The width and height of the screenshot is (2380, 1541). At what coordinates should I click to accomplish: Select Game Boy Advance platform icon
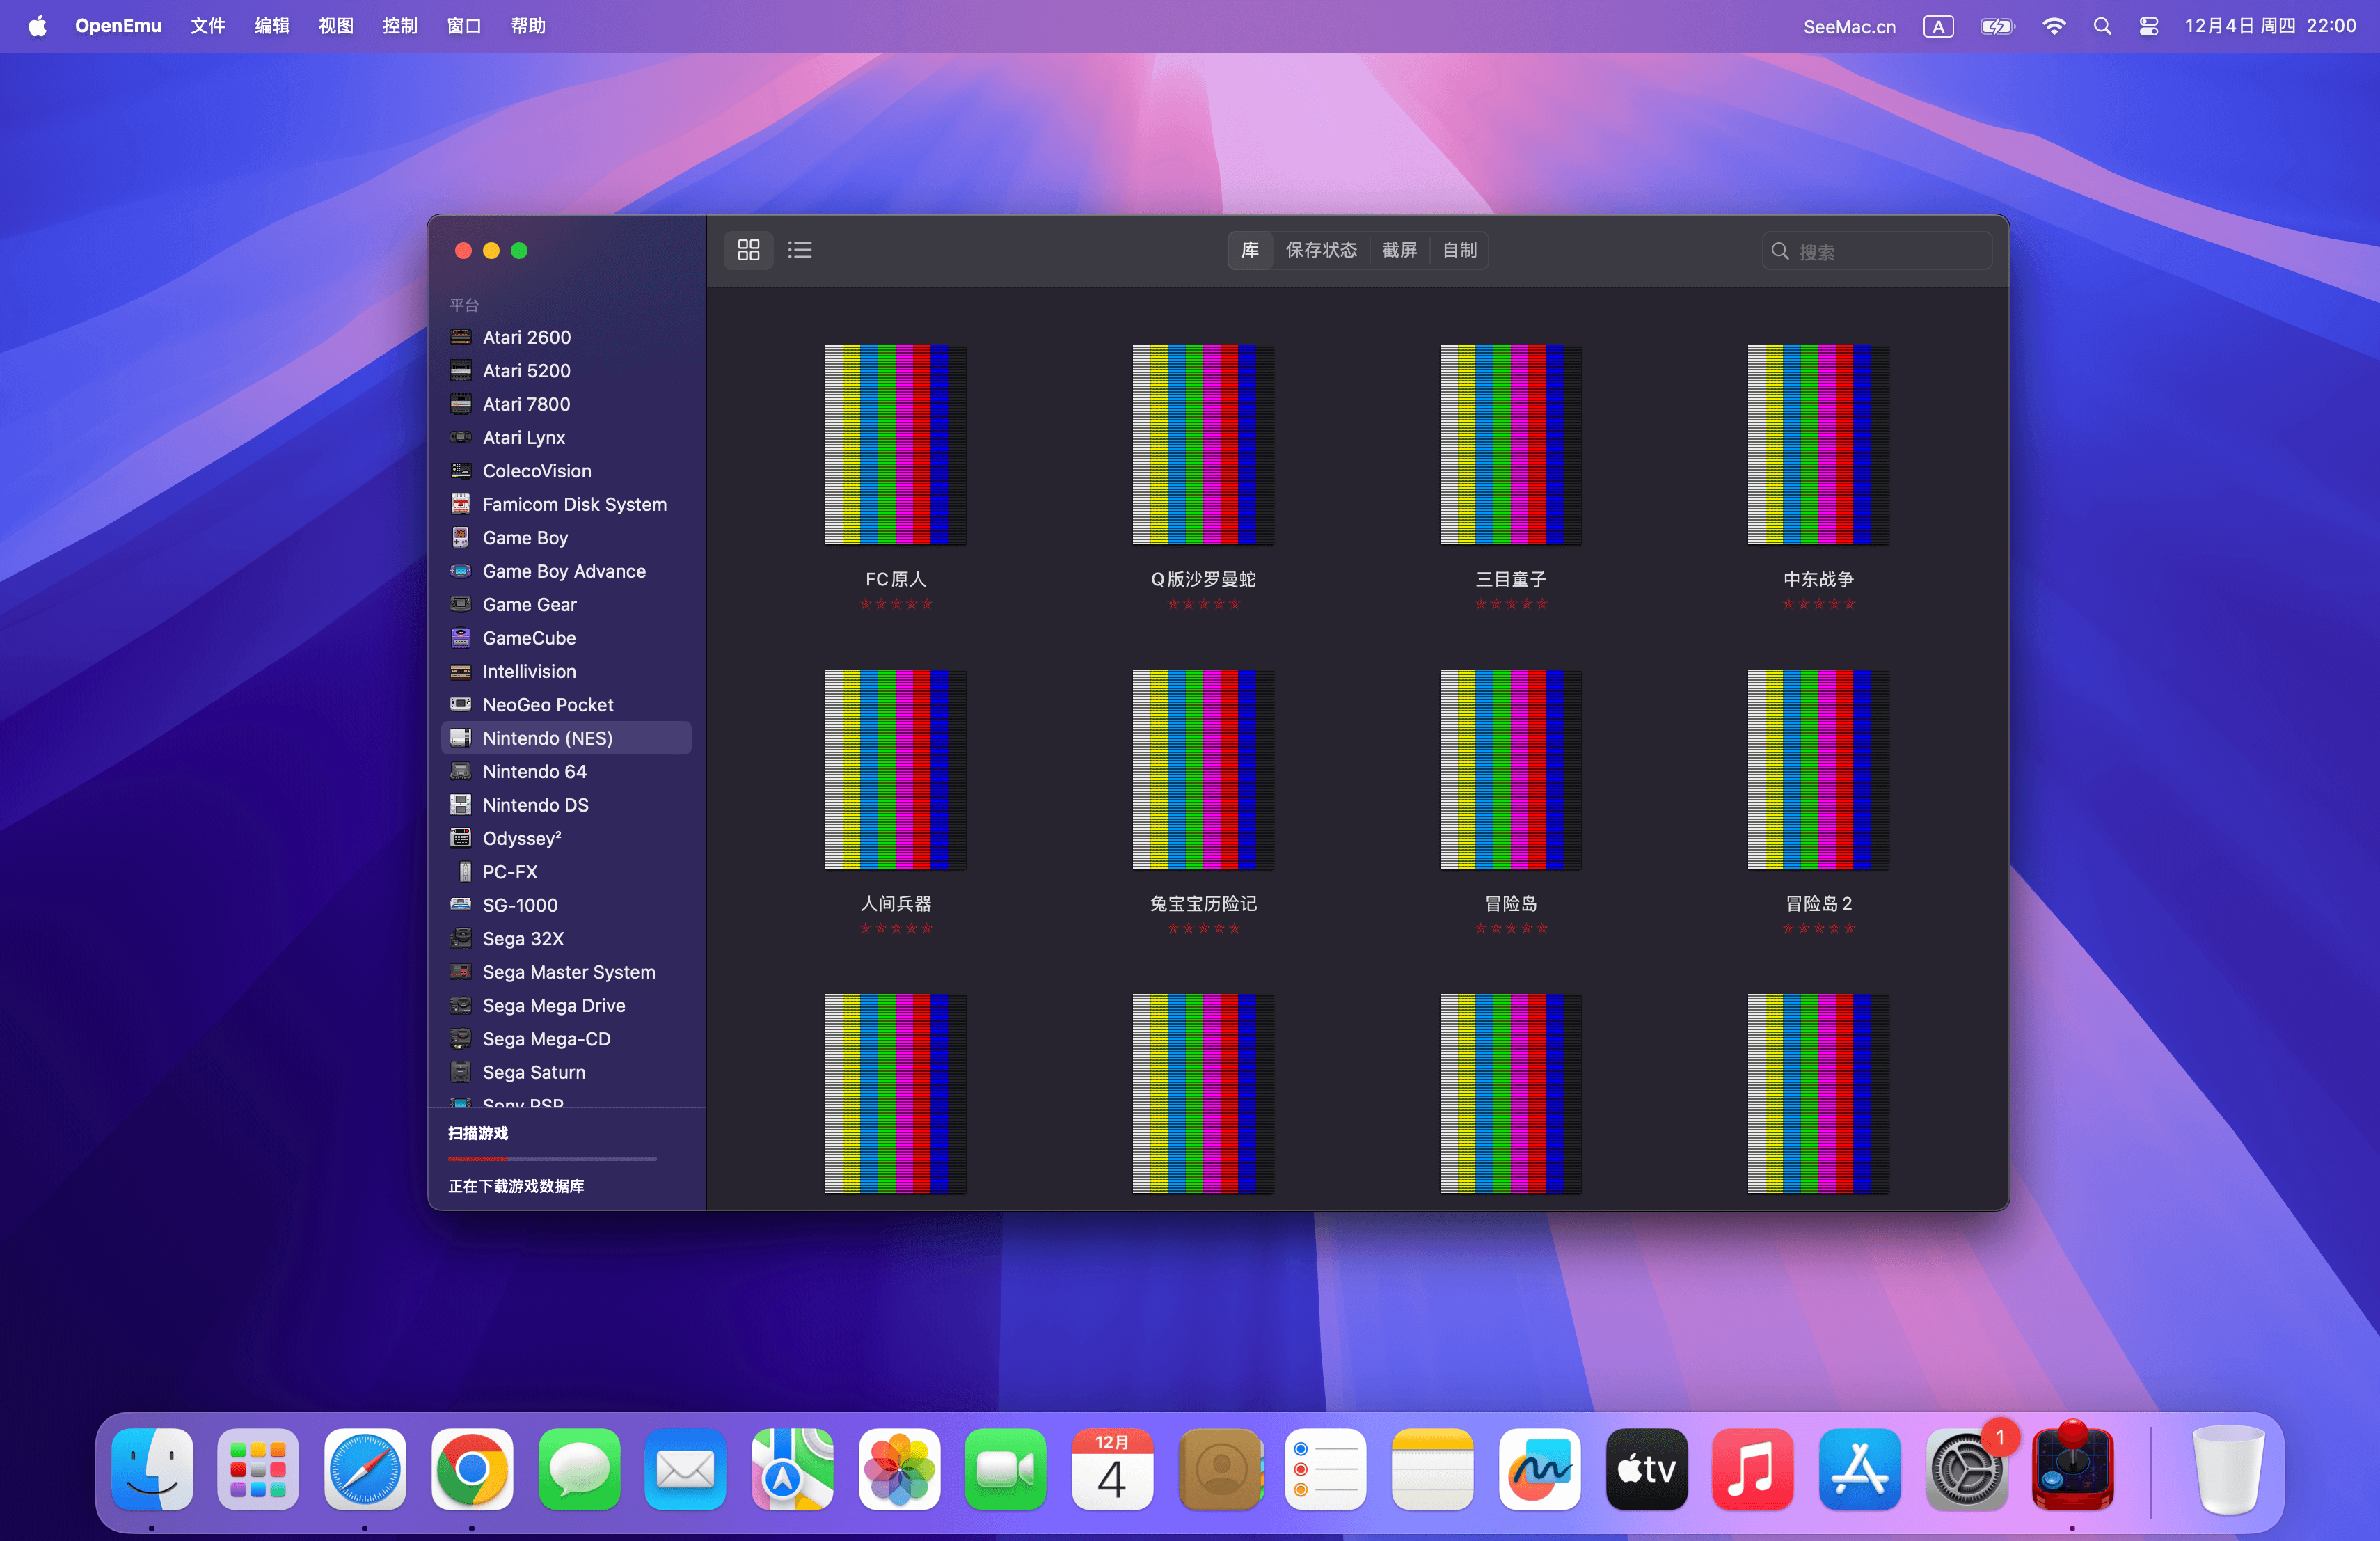[x=460, y=571]
